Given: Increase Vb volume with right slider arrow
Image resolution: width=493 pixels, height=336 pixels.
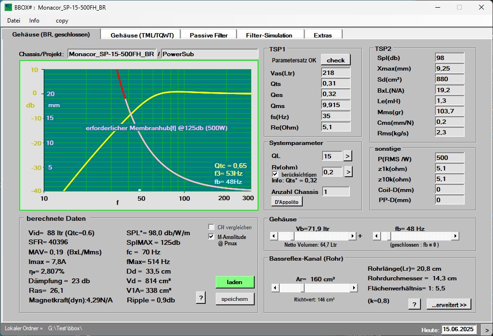Looking at the screenshot, I should click(x=352, y=236).
